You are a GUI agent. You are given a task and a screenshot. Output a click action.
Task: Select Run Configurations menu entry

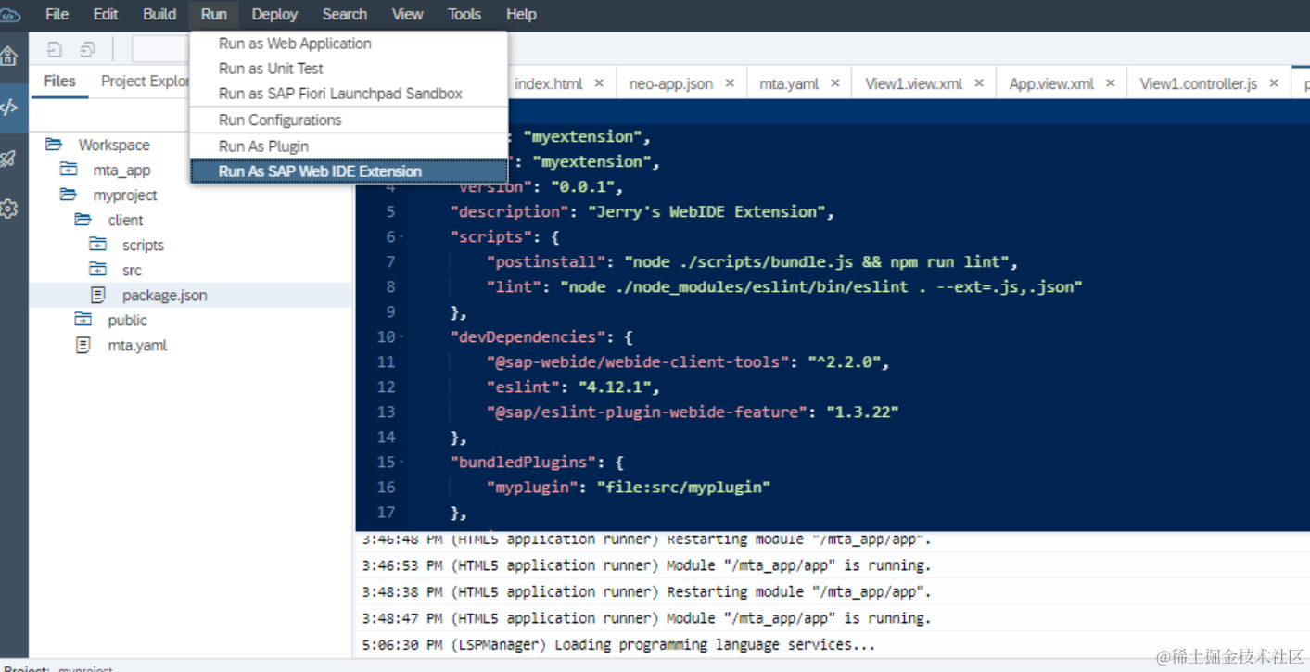(x=280, y=120)
